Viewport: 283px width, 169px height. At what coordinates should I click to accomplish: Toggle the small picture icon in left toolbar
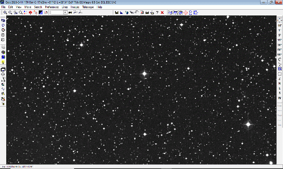click(3, 84)
